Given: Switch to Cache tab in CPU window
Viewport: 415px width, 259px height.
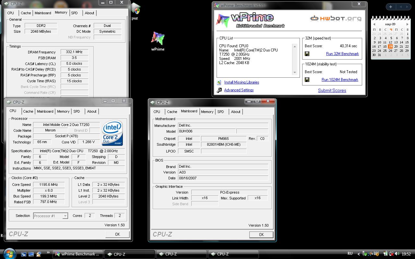Looking at the screenshot, I should [28, 111].
